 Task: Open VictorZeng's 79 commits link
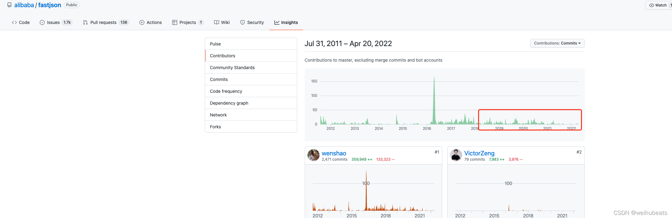(474, 159)
